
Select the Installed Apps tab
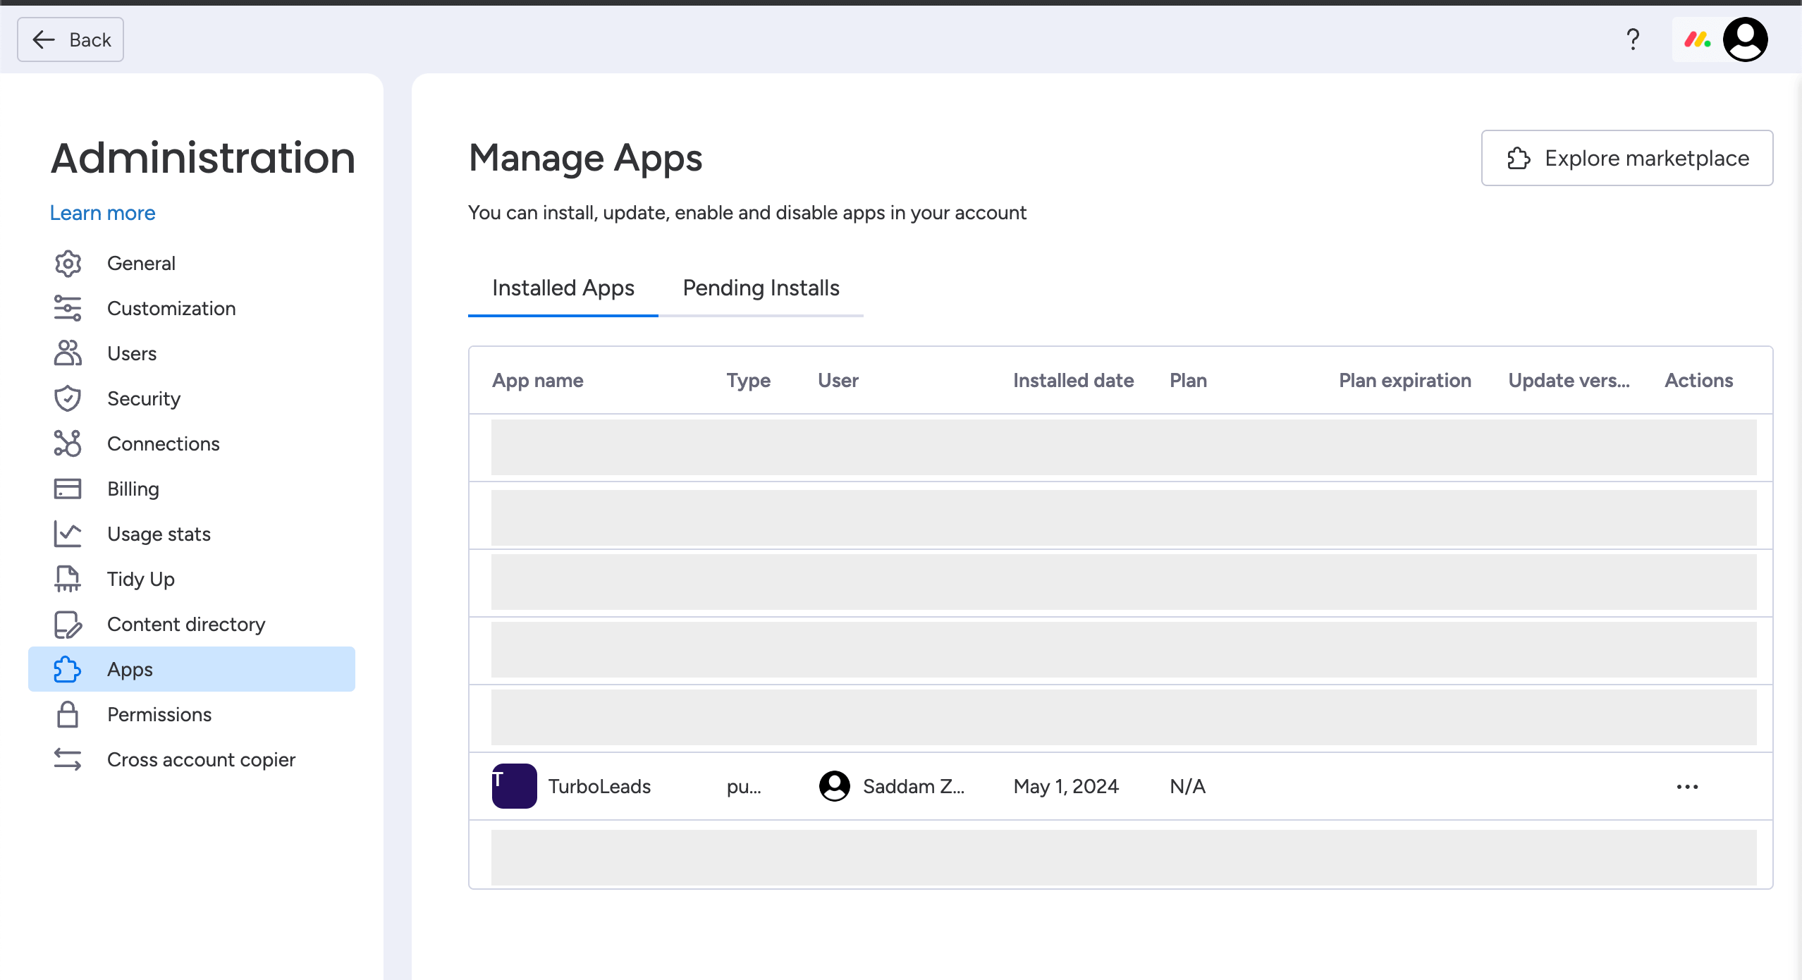563,288
